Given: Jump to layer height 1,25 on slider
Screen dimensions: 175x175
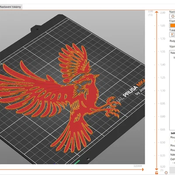Looking at the screenshot, I should tap(163, 77).
